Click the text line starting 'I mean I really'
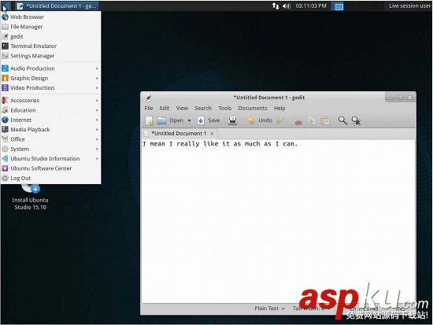Viewport: 433px width, 325px height. pyautogui.click(x=220, y=144)
